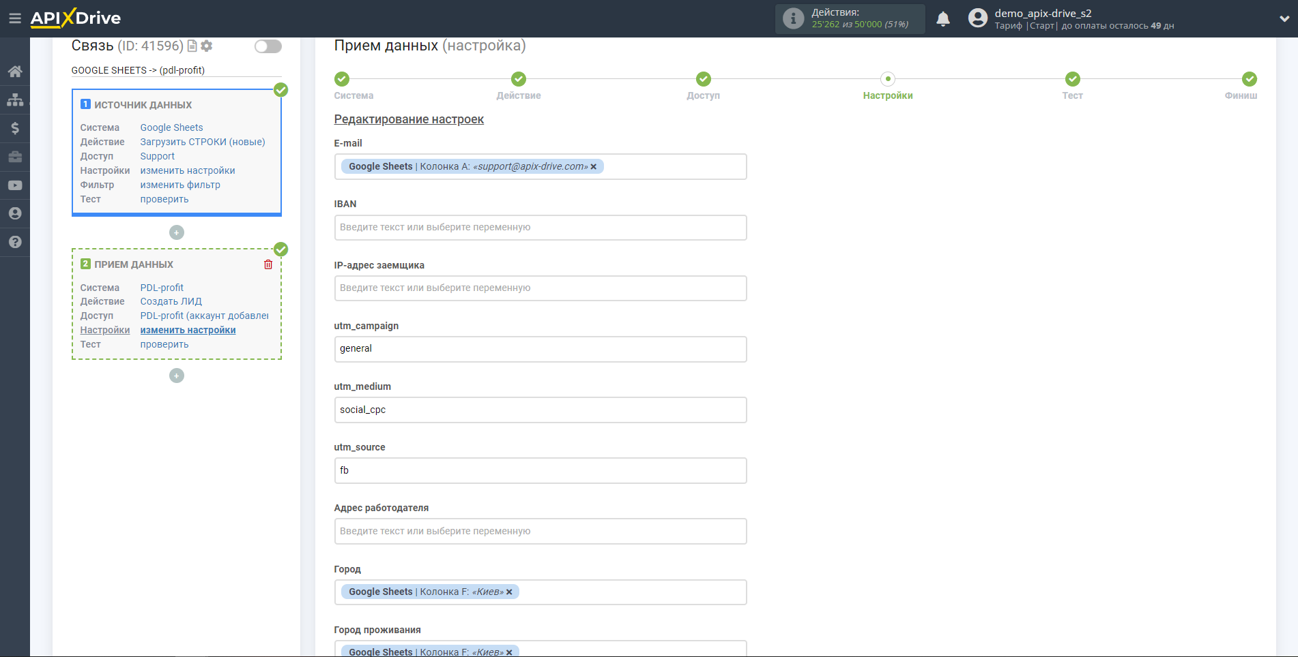Go to the Тест step

coord(1073,79)
